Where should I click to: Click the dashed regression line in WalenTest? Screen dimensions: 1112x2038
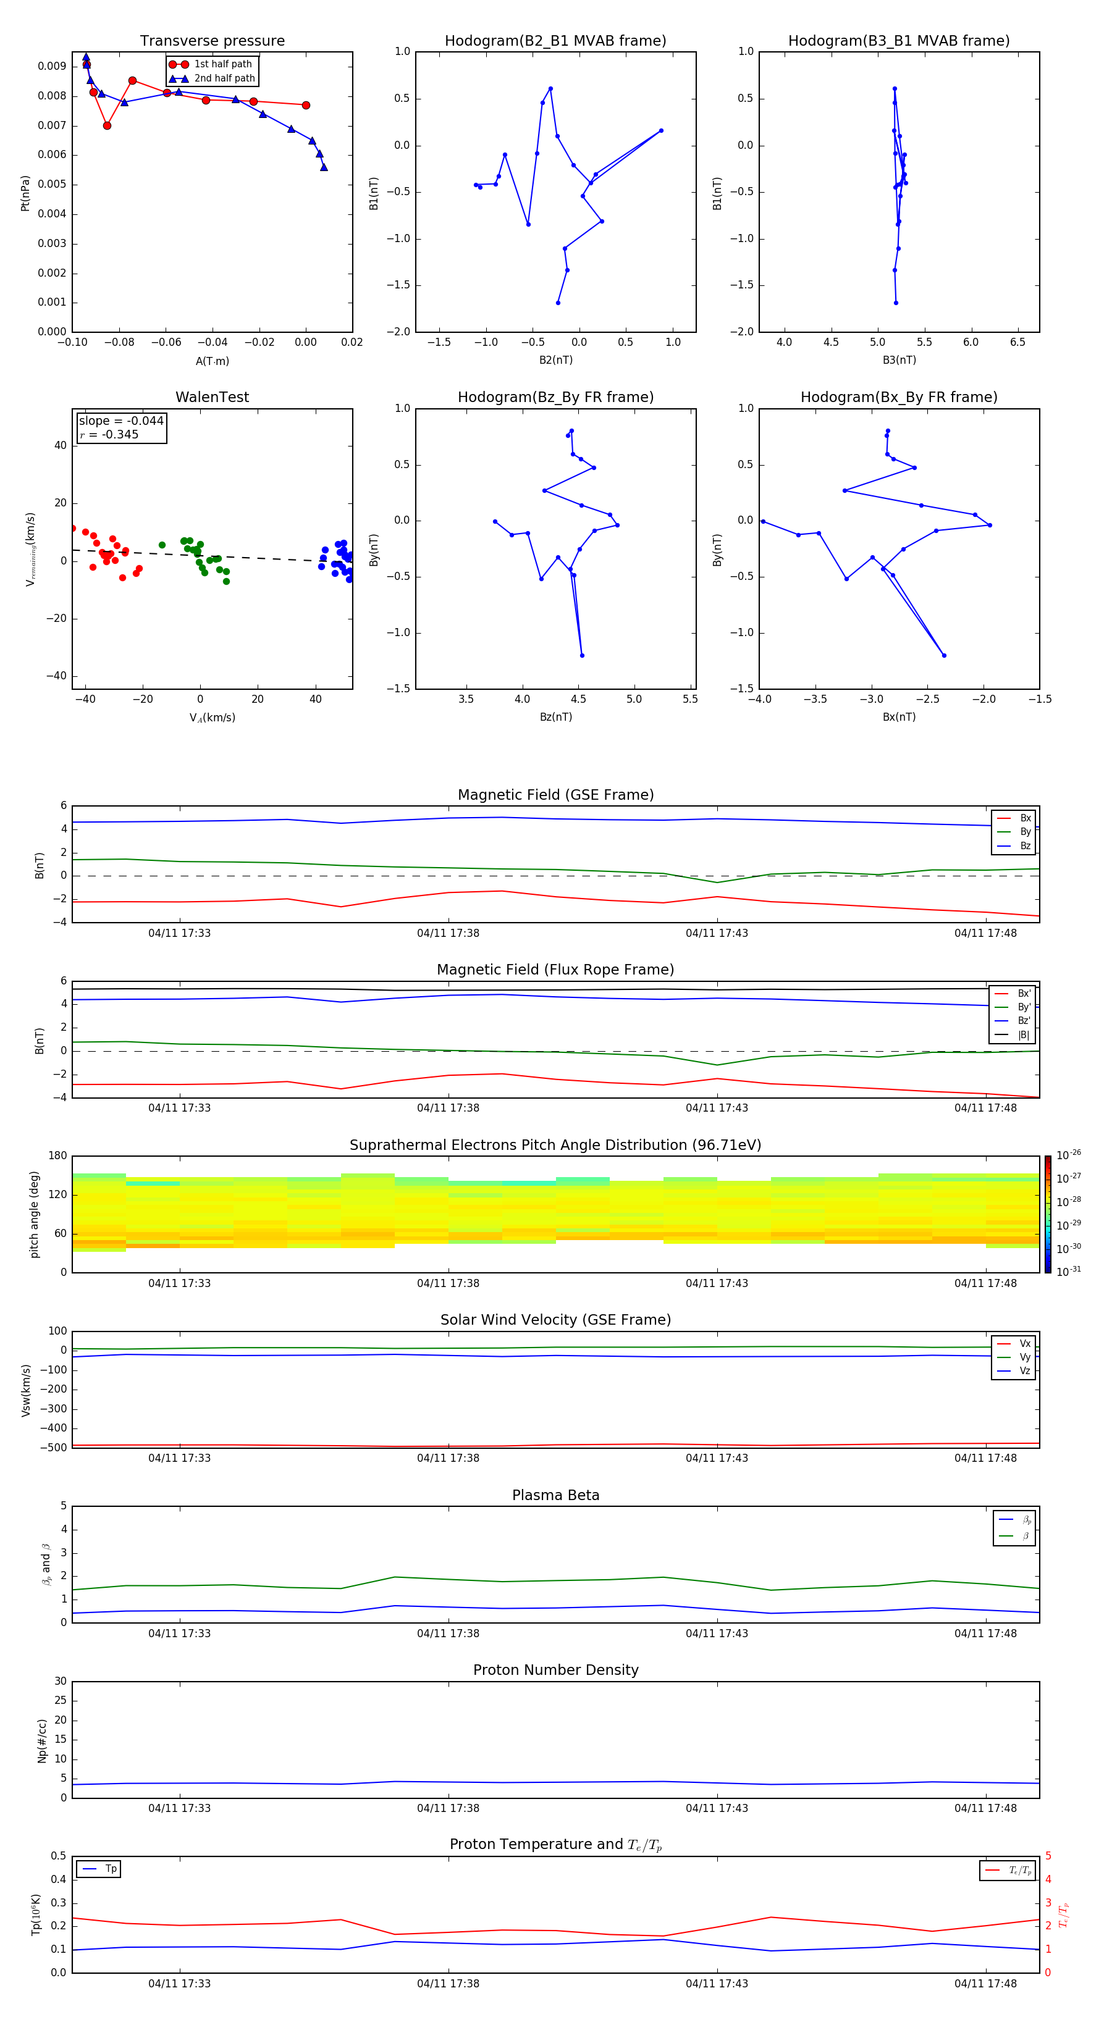(212, 555)
